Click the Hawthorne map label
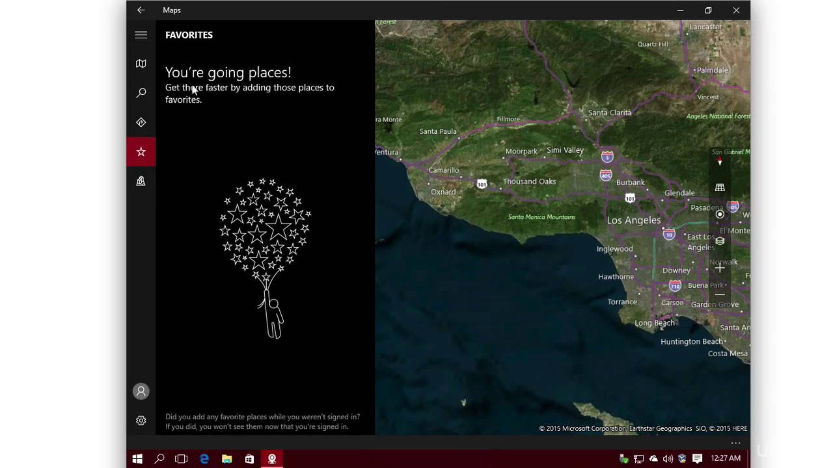Screen dimensions: 833x468 click(x=616, y=277)
